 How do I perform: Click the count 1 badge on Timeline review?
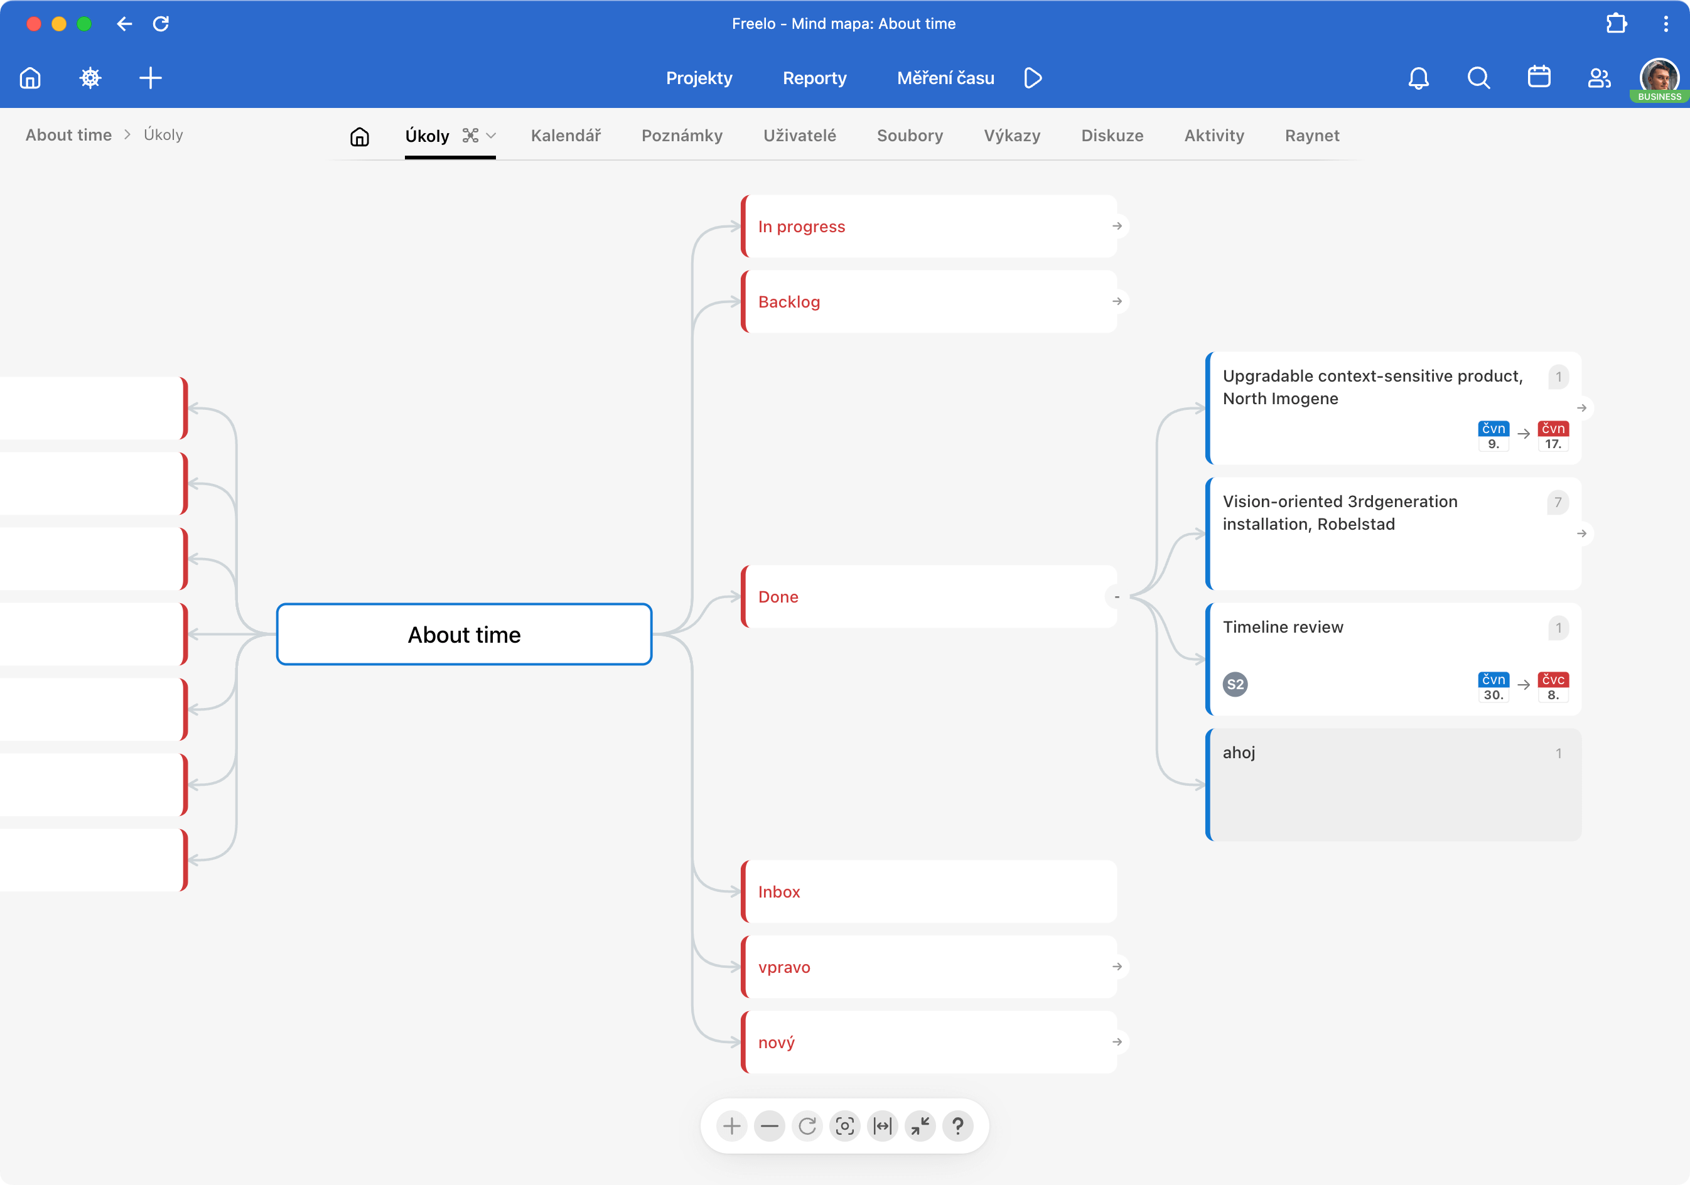(x=1558, y=628)
